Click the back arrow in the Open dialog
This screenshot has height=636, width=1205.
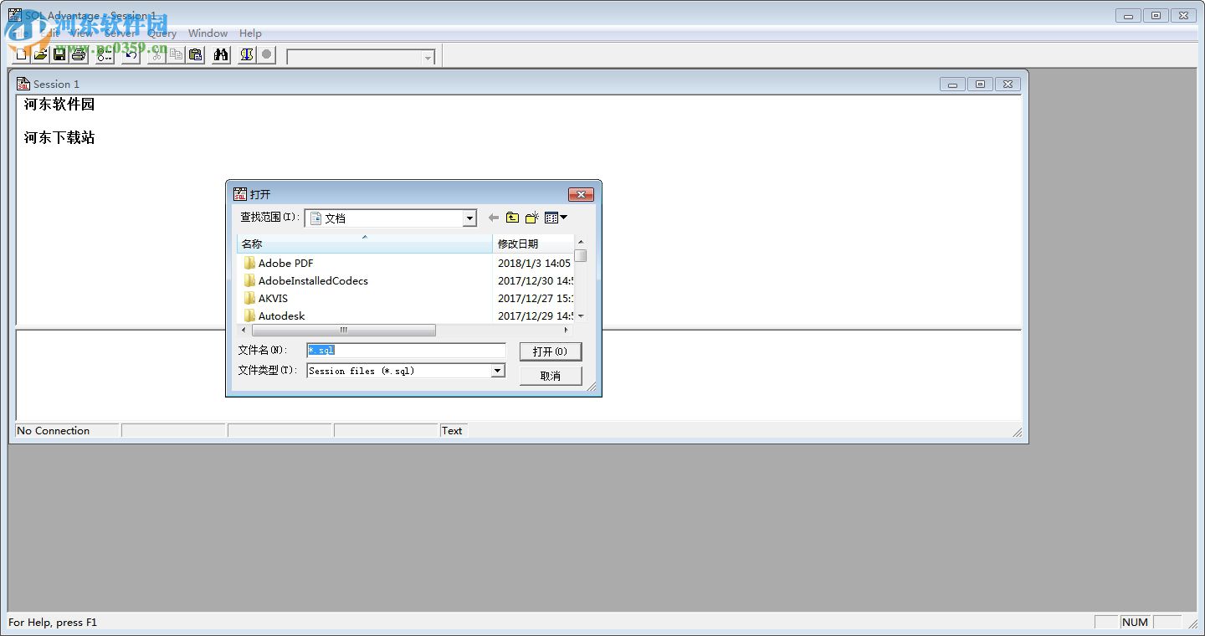(494, 218)
